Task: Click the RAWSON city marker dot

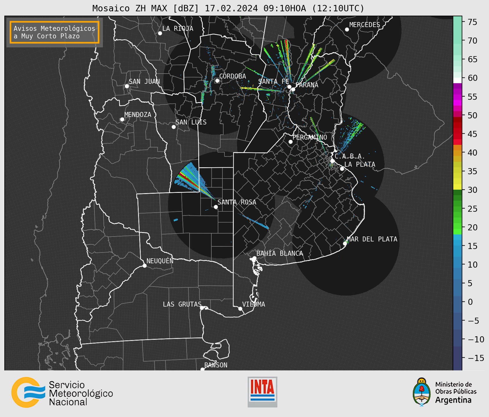Action: point(202,369)
